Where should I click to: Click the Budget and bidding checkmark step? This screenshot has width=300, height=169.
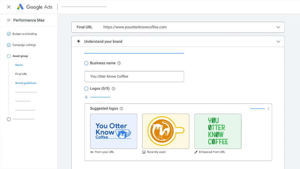pyautogui.click(x=9, y=34)
